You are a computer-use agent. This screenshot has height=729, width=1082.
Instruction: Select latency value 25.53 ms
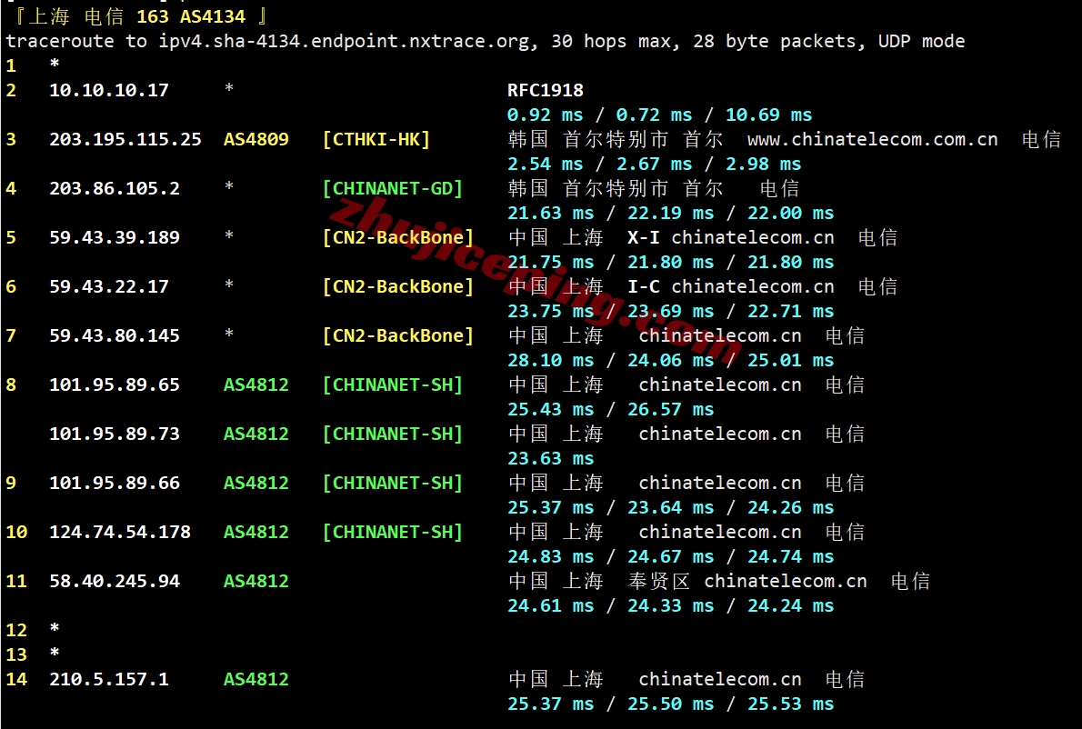tap(791, 704)
